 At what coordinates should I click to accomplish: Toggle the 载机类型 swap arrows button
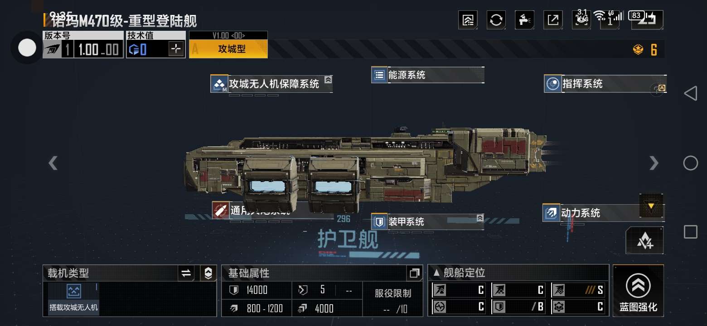pos(186,273)
